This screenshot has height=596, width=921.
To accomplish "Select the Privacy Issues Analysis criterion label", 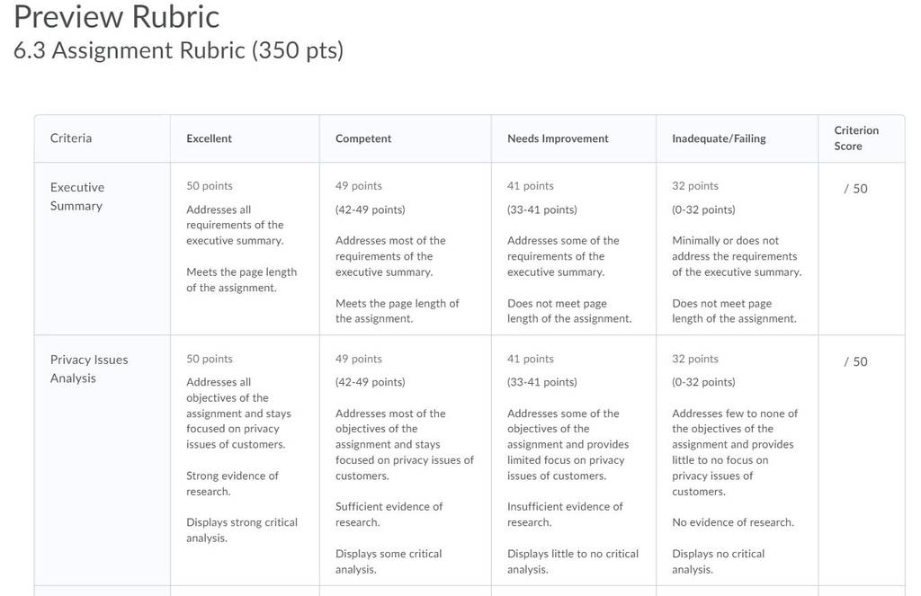I will pyautogui.click(x=89, y=369).
